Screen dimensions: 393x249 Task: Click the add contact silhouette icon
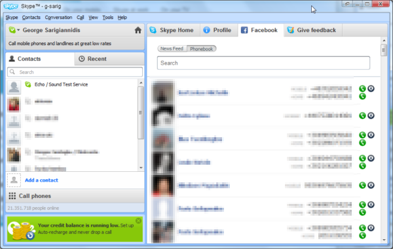tap(14, 180)
